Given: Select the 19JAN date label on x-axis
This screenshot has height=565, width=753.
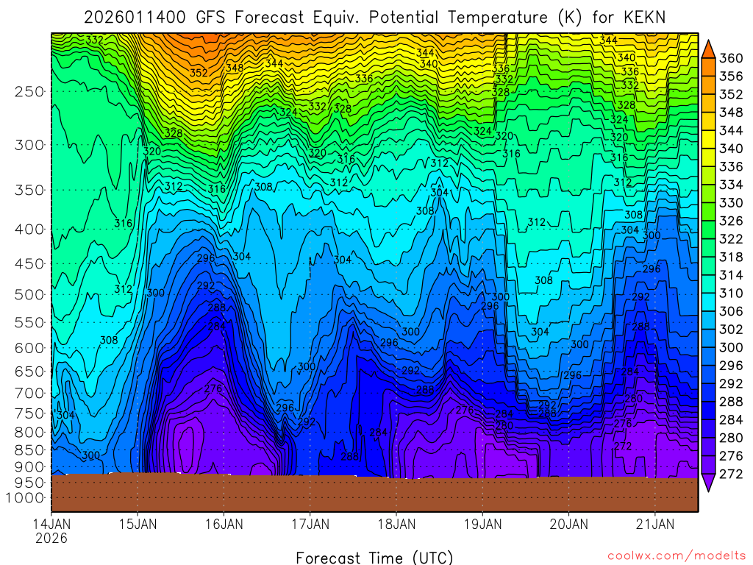Looking at the screenshot, I should pos(482,524).
